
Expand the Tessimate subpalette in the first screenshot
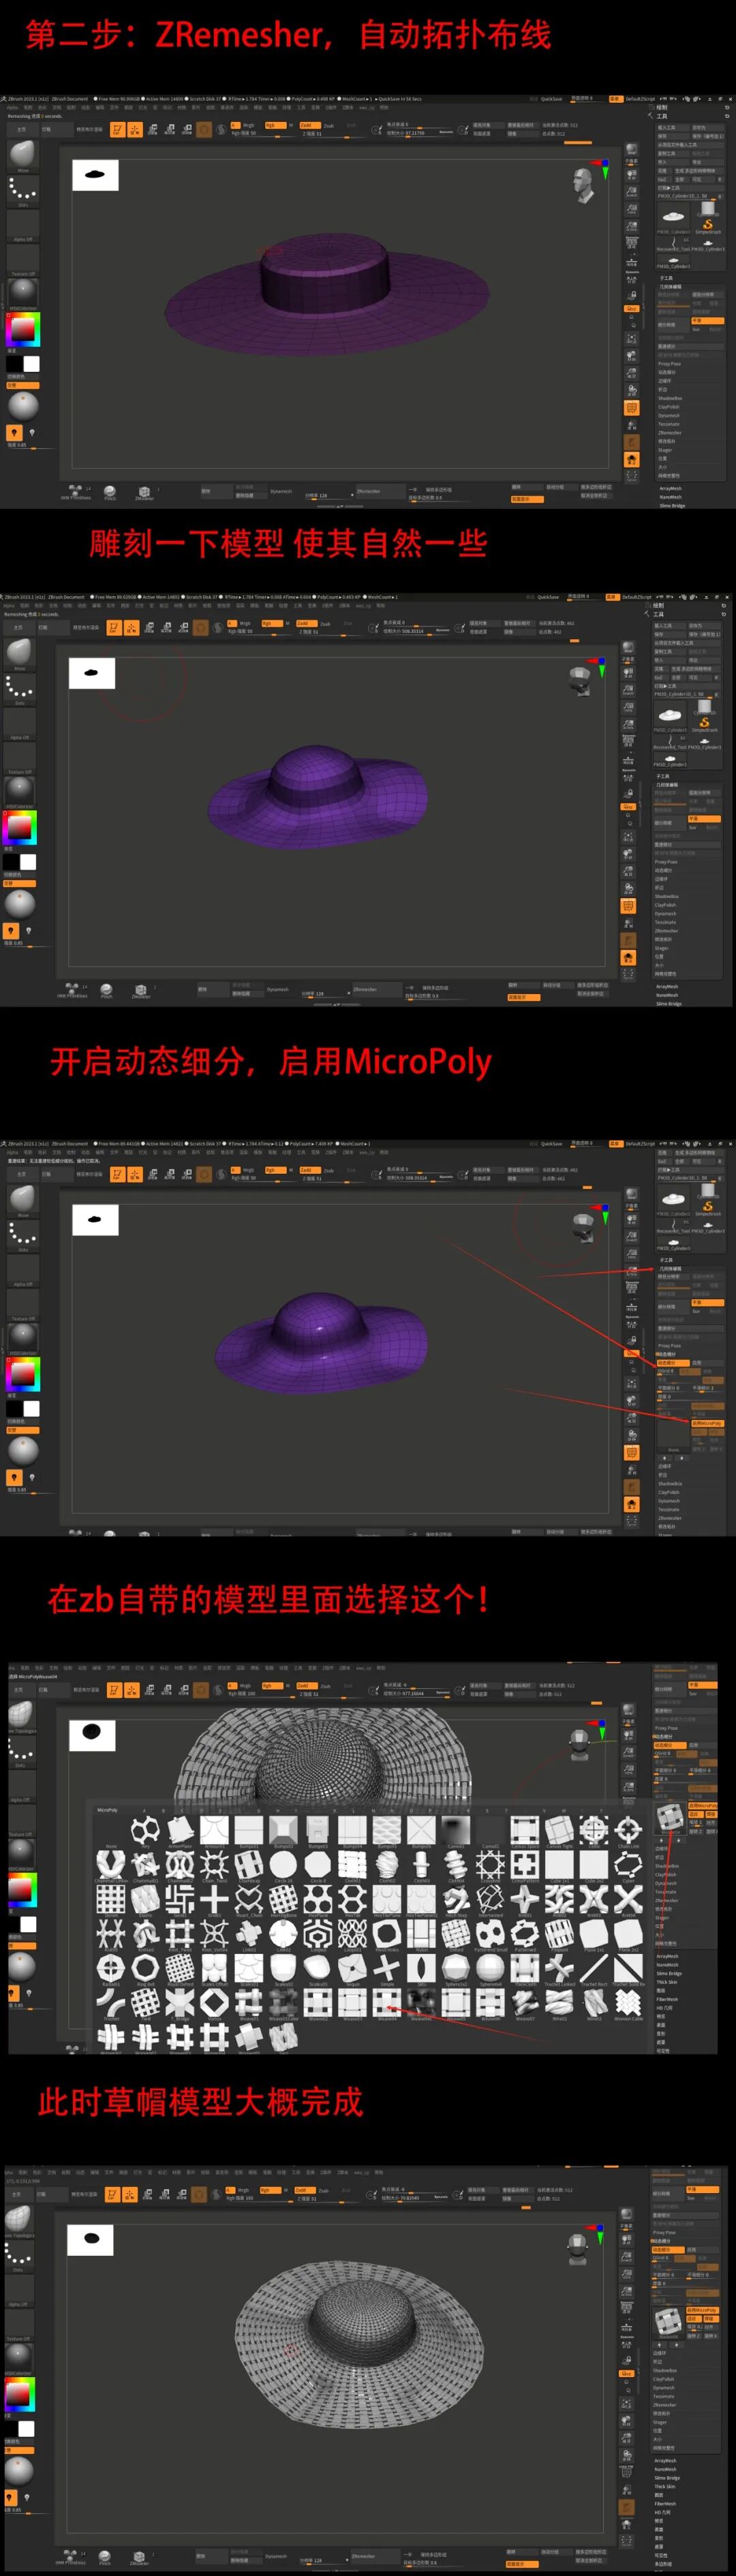(668, 424)
